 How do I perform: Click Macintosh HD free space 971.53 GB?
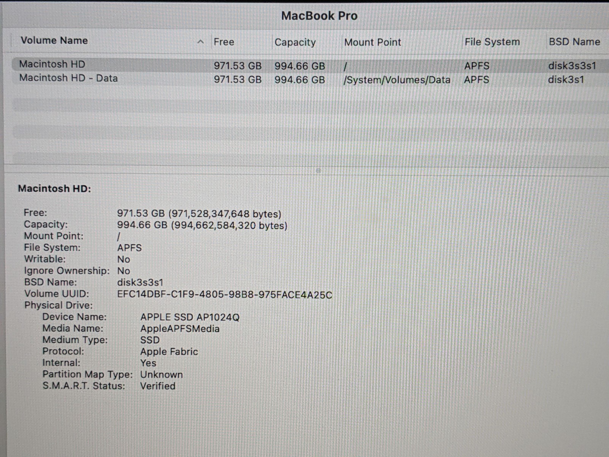pos(238,66)
